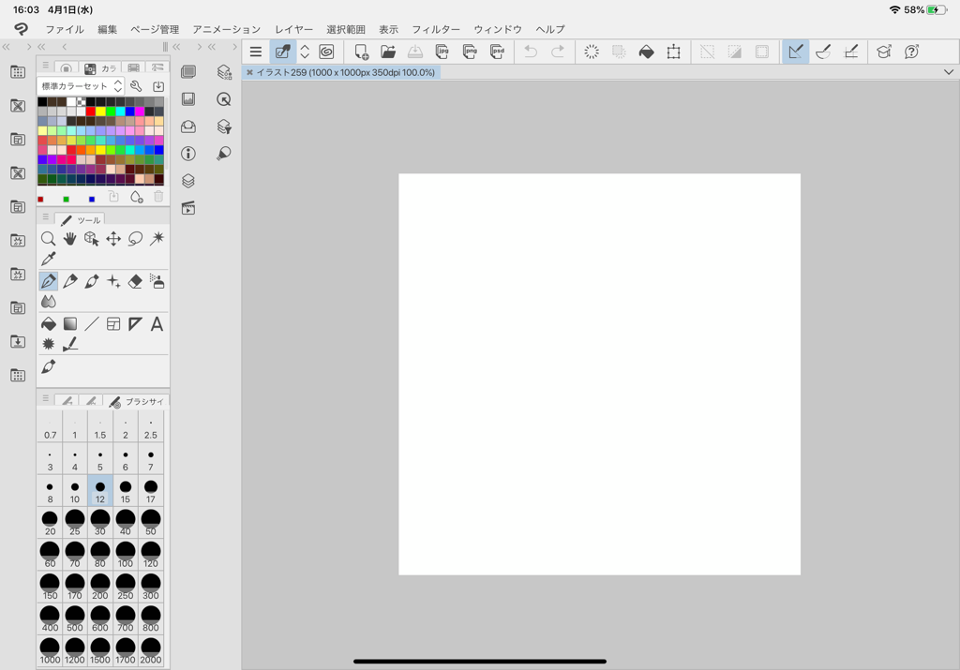Image resolution: width=960 pixels, height=670 pixels.
Task: Select the ツール palette tab
Action: (81, 219)
